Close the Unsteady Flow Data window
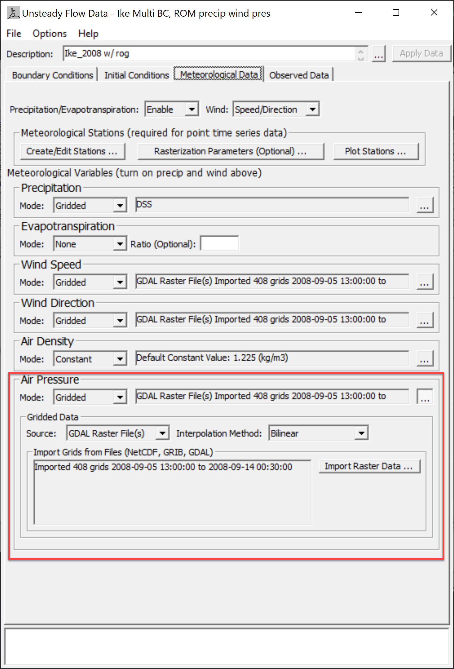Screen dimensions: 454x669 click(434, 13)
